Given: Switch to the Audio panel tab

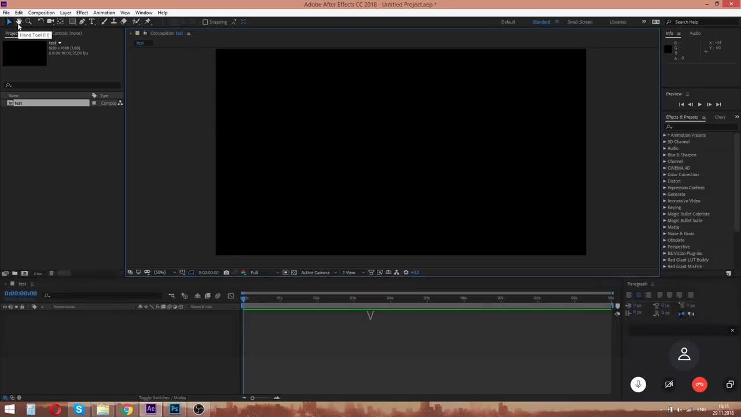Looking at the screenshot, I should (695, 33).
